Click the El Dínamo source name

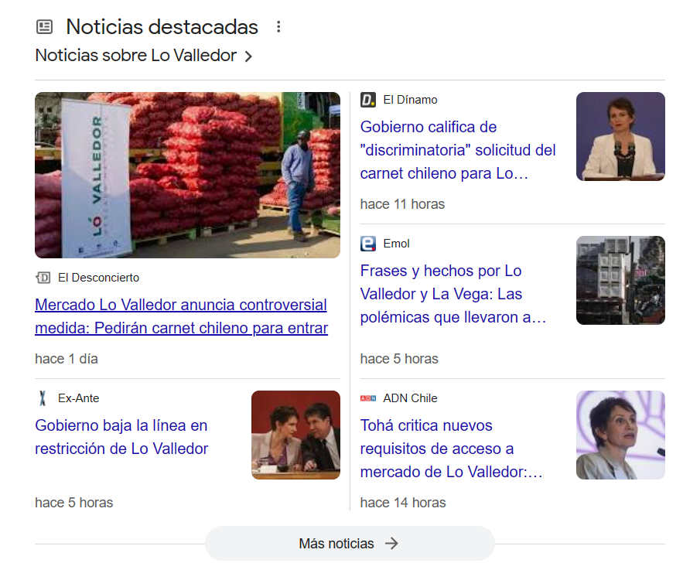[410, 100]
